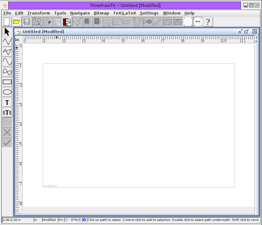Toggle the grid lock key in status bar
262x225 pixels.
click(60, 220)
